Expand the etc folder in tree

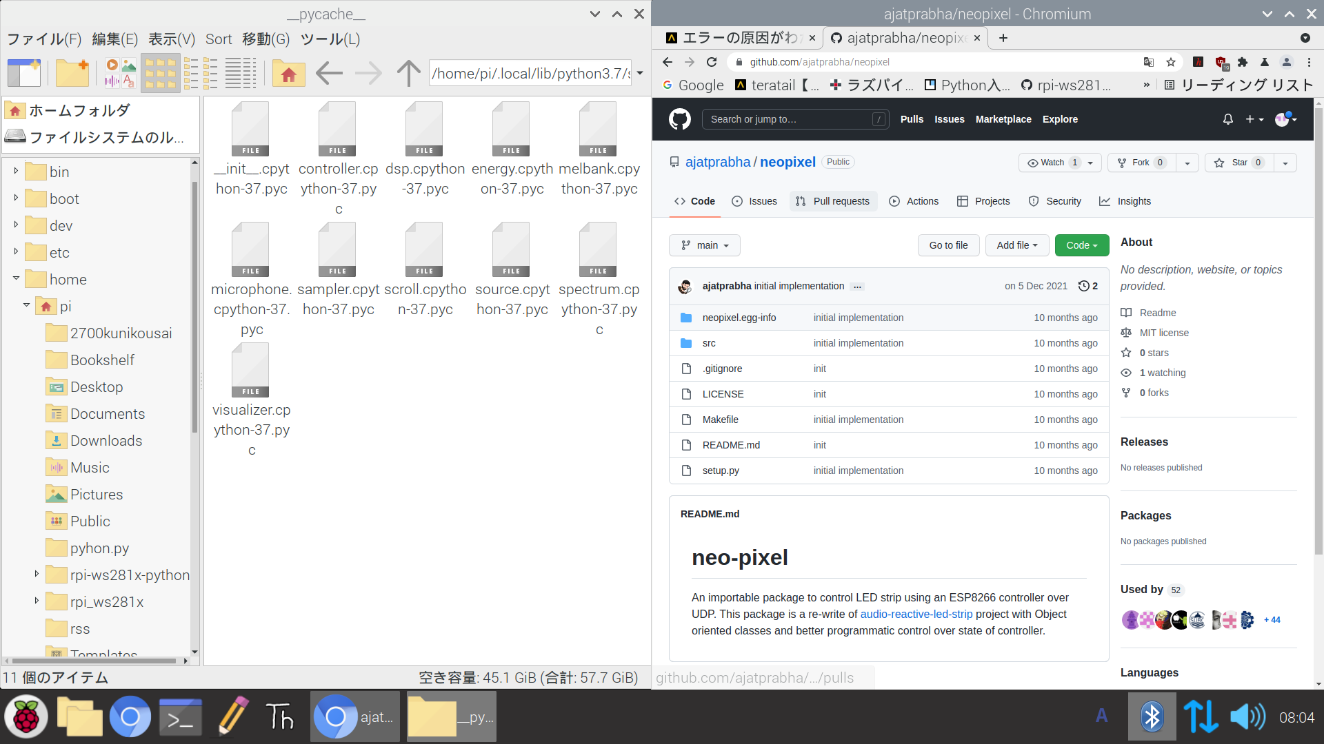16,251
